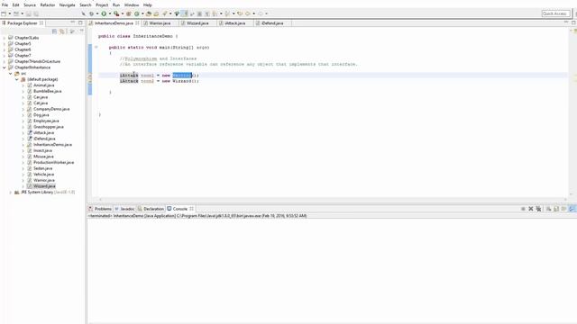Image resolution: width=577 pixels, height=324 pixels.
Task: Minimize the Package Explorer view
Action: tap(72, 22)
